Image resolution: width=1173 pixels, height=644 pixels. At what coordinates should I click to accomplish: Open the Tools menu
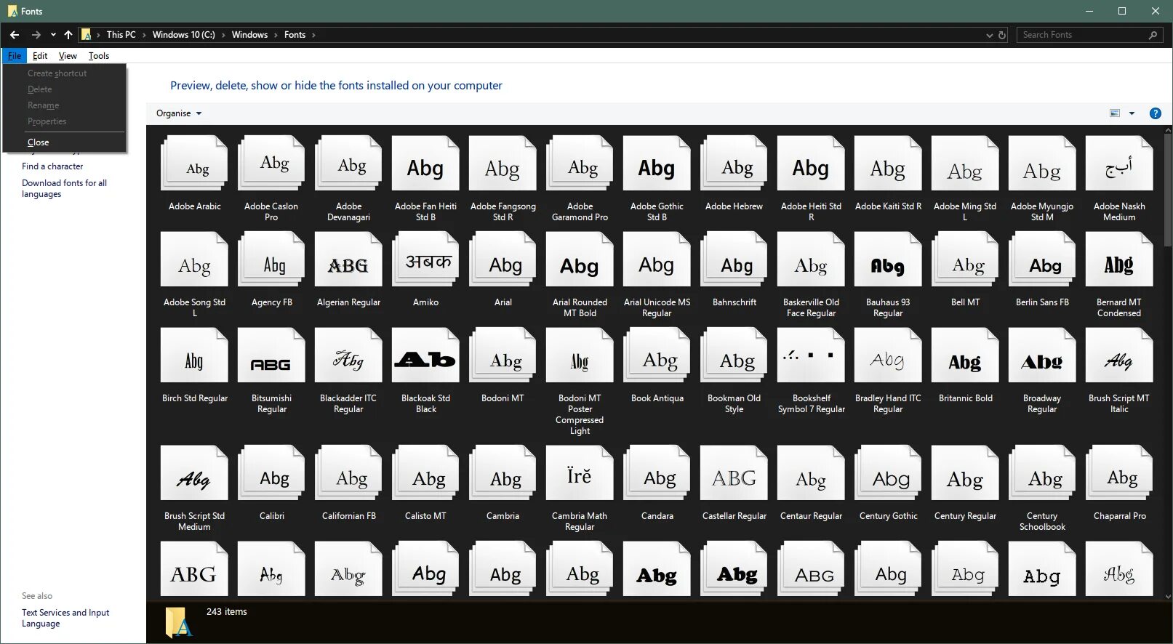tap(99, 56)
